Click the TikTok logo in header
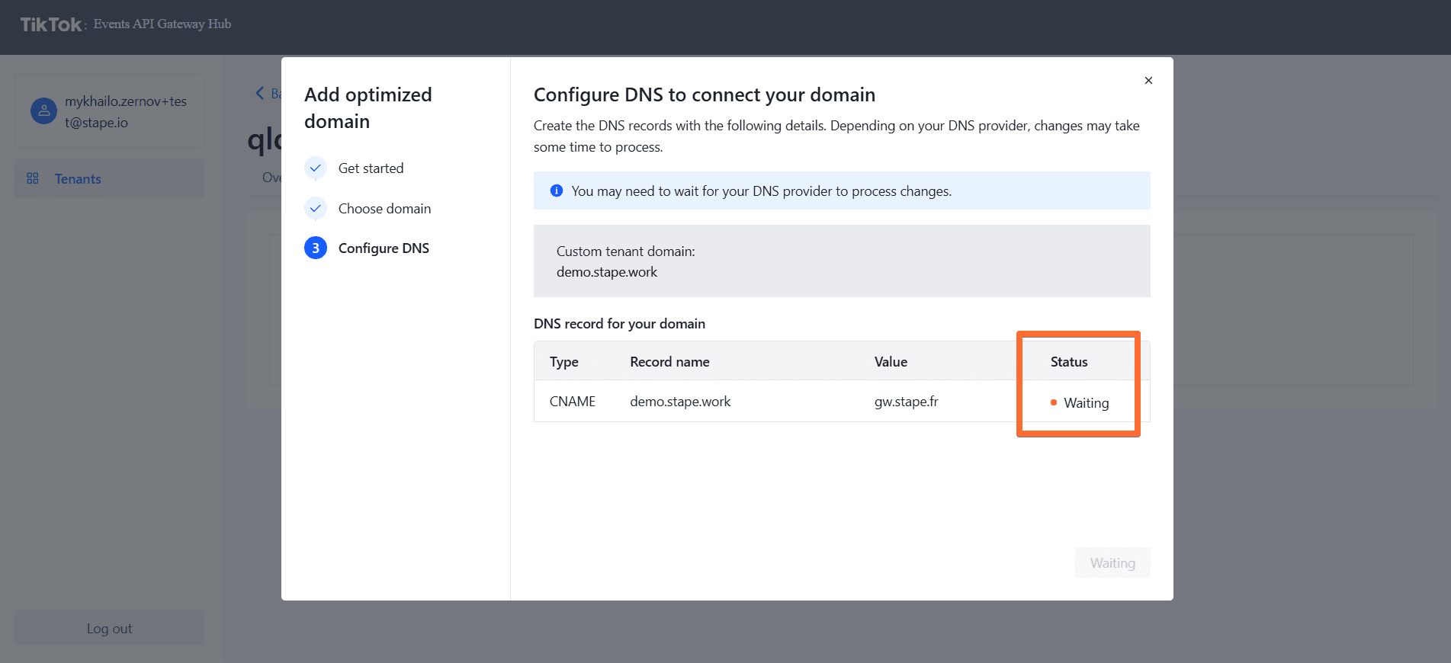The image size is (1451, 663). tap(51, 24)
